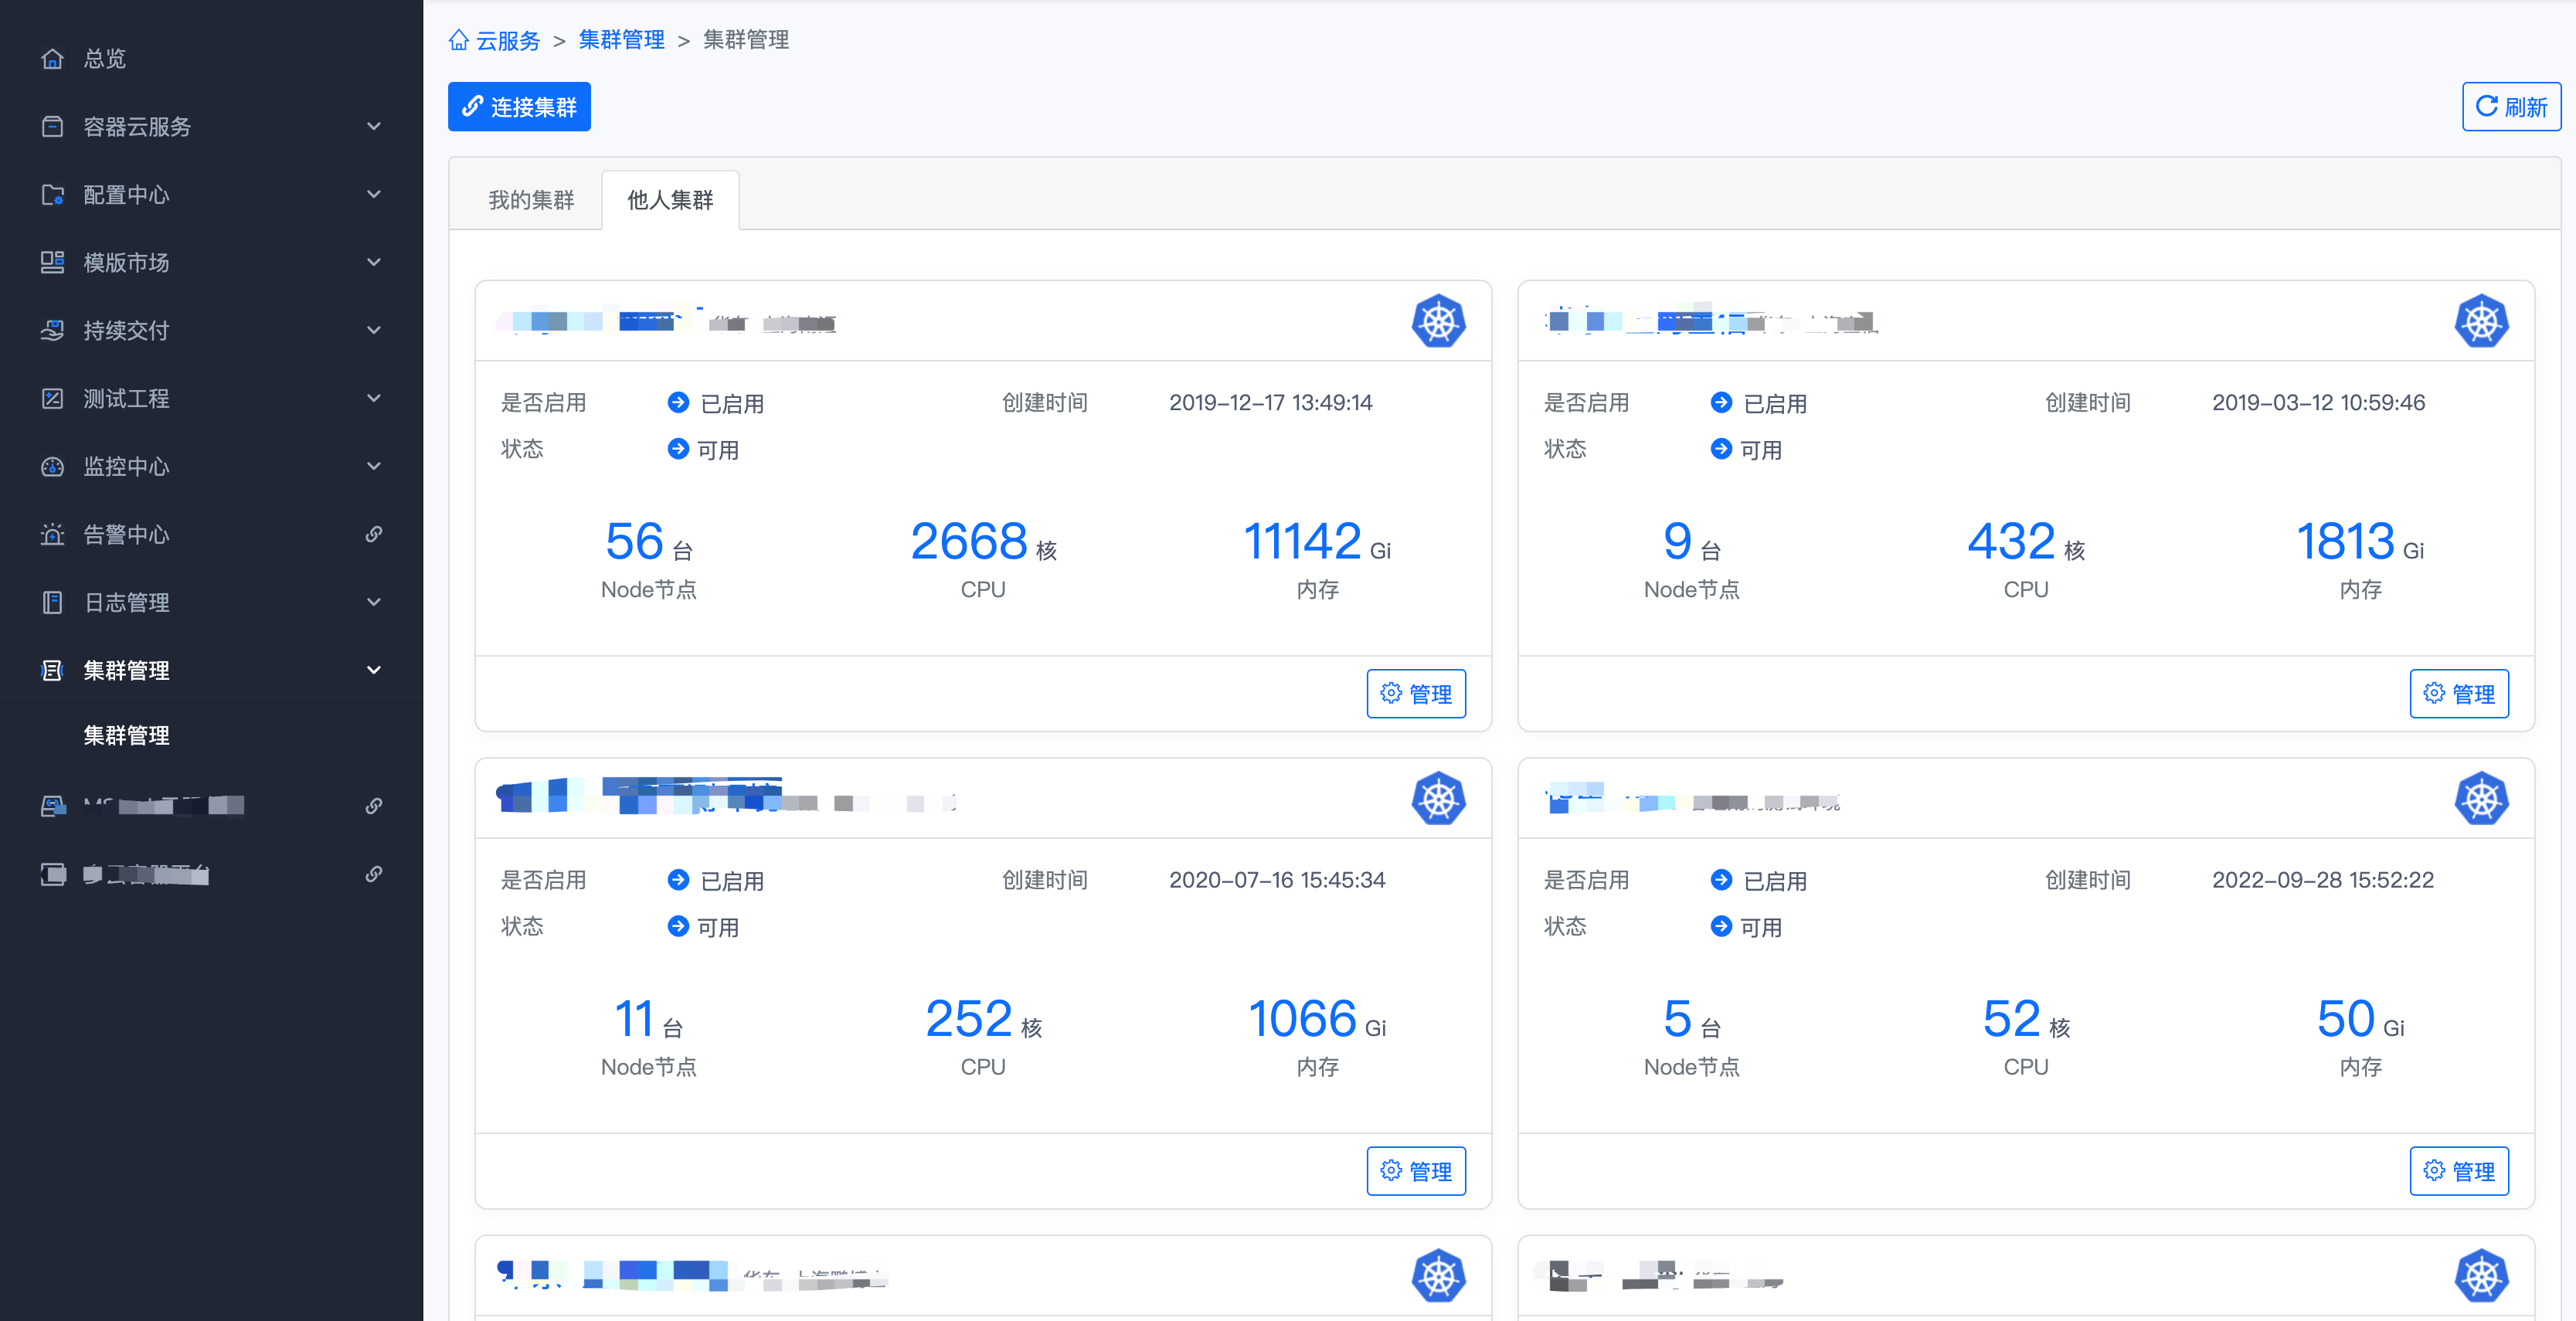Open external link icon beside 告警中心
The image size is (2576, 1321).
tap(373, 534)
